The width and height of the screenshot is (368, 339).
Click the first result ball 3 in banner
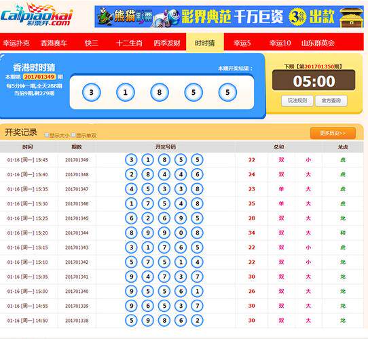(x=91, y=92)
